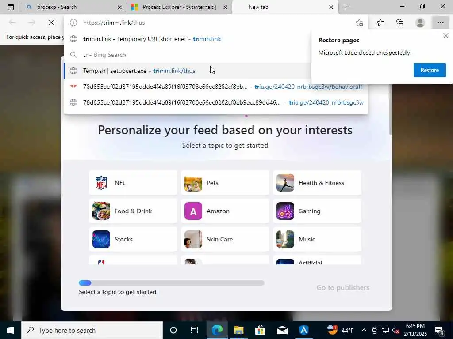Screen dimensions: 453x339
Task: Open the Windows Start menu
Action: point(11,330)
